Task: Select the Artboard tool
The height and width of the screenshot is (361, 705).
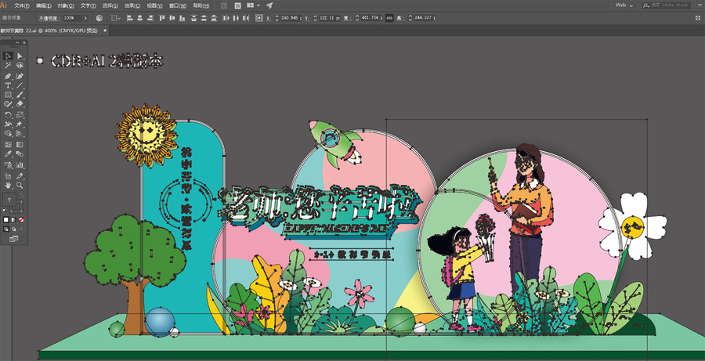Action: tap(8, 175)
